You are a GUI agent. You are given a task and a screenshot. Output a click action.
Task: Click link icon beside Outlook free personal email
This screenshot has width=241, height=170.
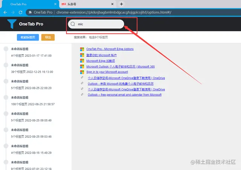pyautogui.click(x=82, y=94)
